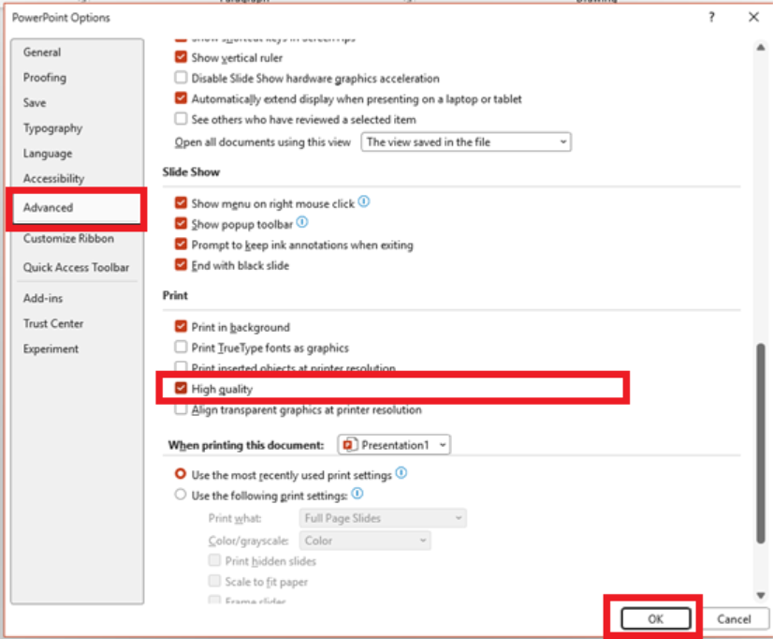Select Use the following print settings radio
Image resolution: width=773 pixels, height=639 pixels.
pyautogui.click(x=181, y=495)
